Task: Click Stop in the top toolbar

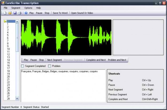Action: tap(47, 13)
